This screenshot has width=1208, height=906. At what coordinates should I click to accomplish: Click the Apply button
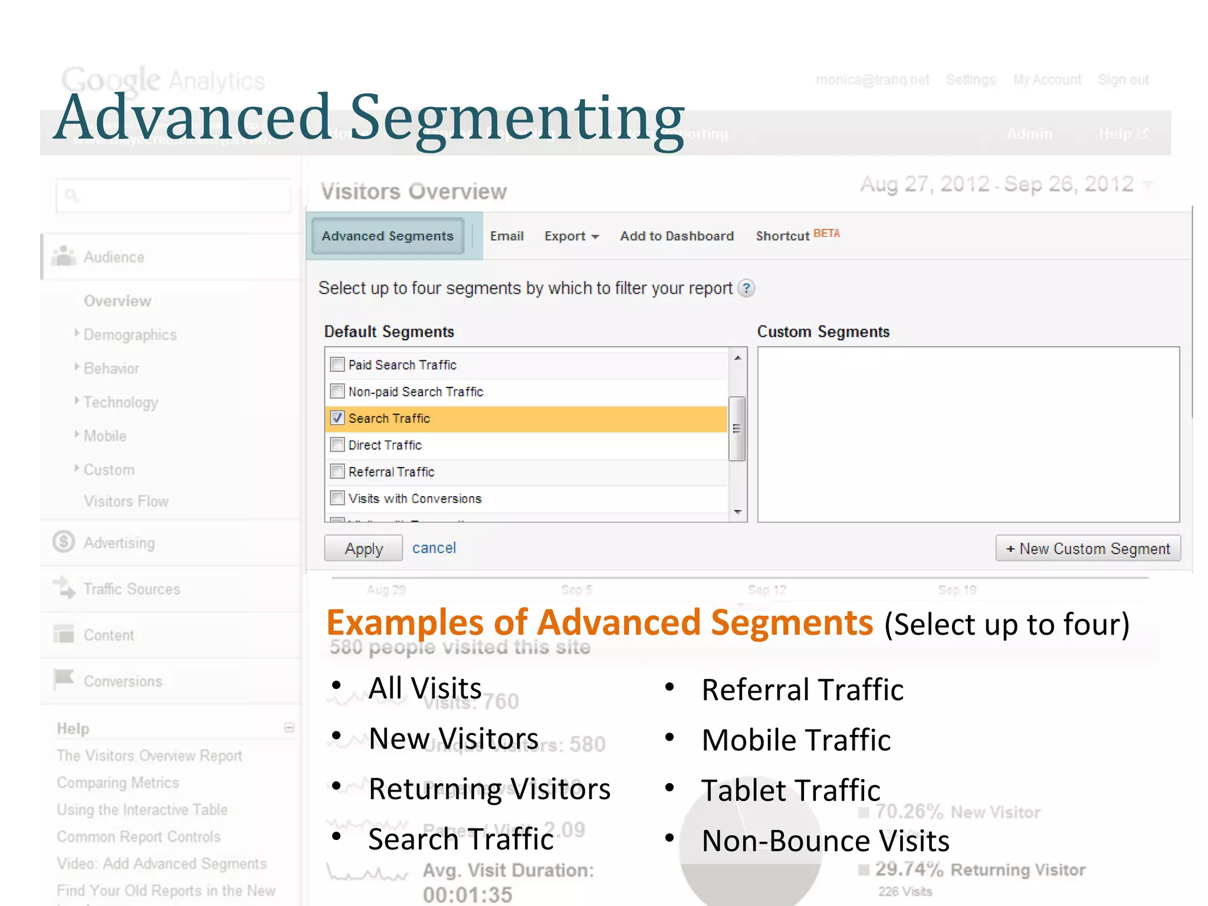click(363, 548)
